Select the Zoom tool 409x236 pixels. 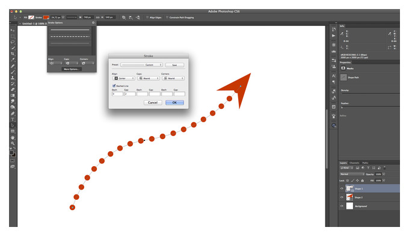[x=13, y=143]
